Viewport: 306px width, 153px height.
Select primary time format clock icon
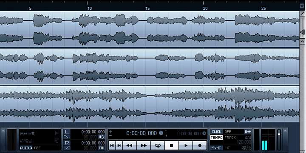(x=161, y=133)
